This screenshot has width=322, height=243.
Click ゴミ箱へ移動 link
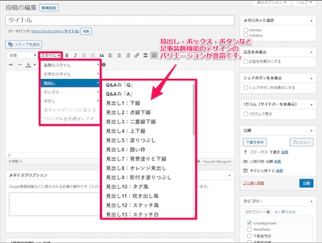pos(254,183)
